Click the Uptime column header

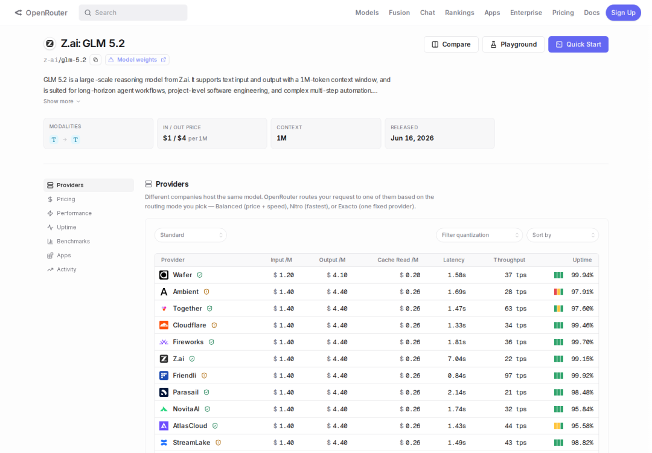582,260
